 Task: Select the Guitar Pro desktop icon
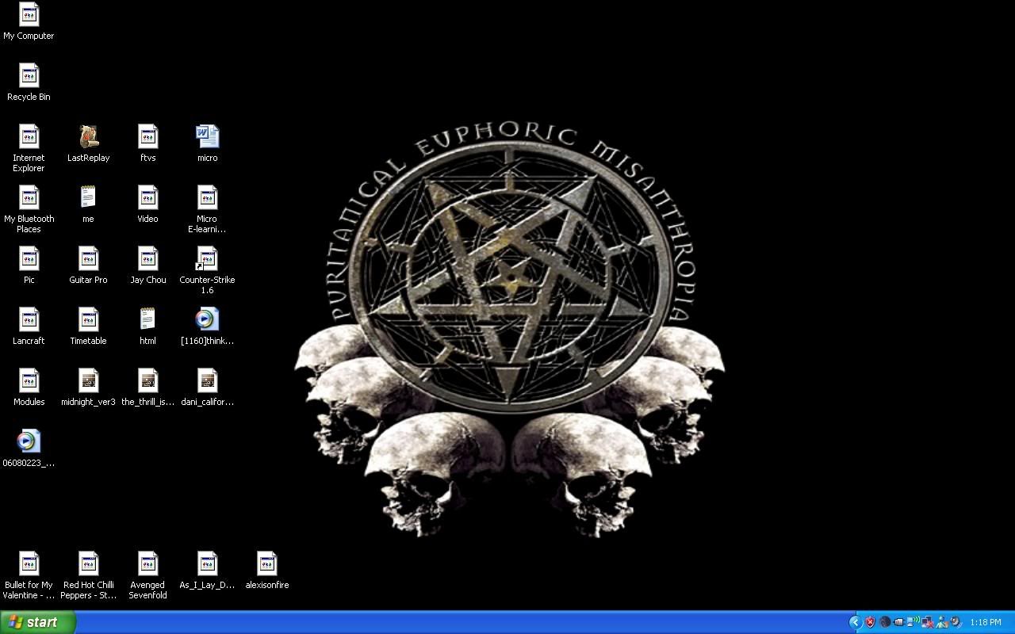pos(88,260)
